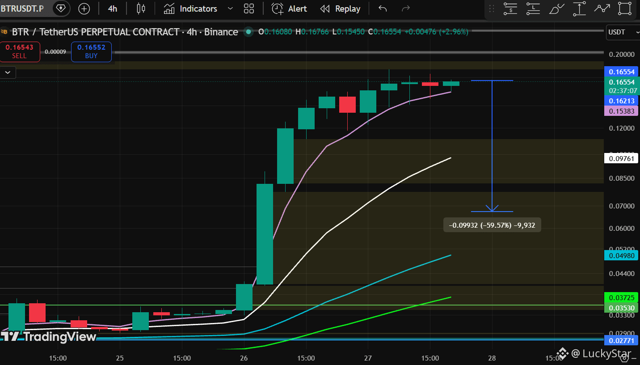The width and height of the screenshot is (640, 365).
Task: Click the 0.04980 cyan moving average label
Action: coord(621,255)
